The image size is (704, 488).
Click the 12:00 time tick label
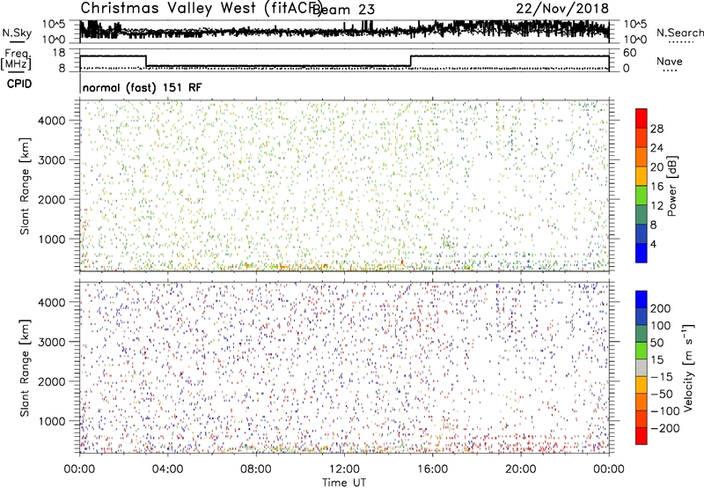tap(344, 470)
